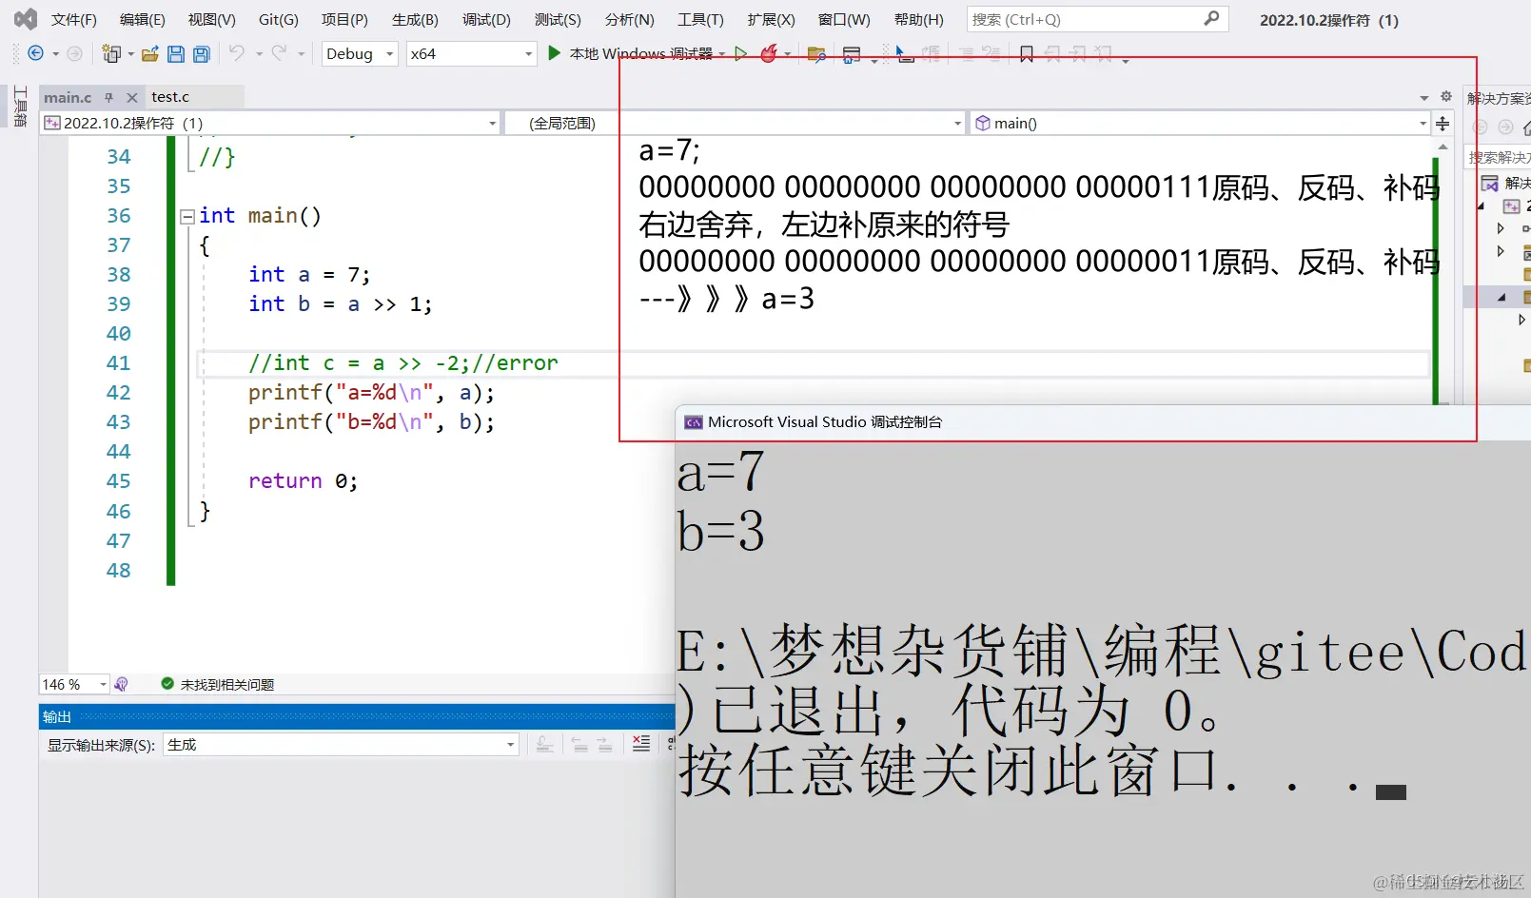The image size is (1531, 898).
Task: Click the clear all output icon
Action: point(641,744)
